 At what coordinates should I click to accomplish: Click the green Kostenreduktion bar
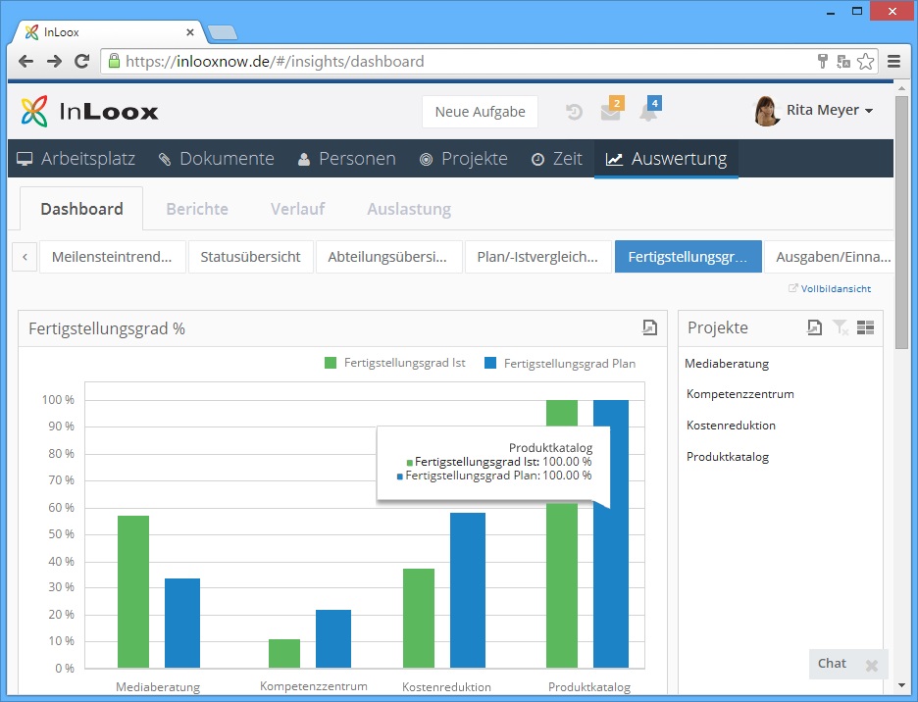click(419, 618)
